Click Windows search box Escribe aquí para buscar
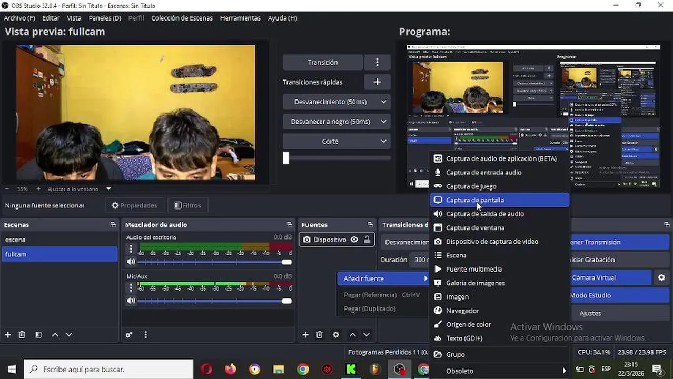 [x=109, y=369]
